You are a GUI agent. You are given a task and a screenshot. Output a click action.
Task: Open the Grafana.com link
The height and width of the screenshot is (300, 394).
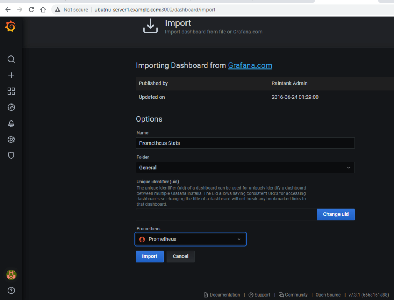coord(250,65)
